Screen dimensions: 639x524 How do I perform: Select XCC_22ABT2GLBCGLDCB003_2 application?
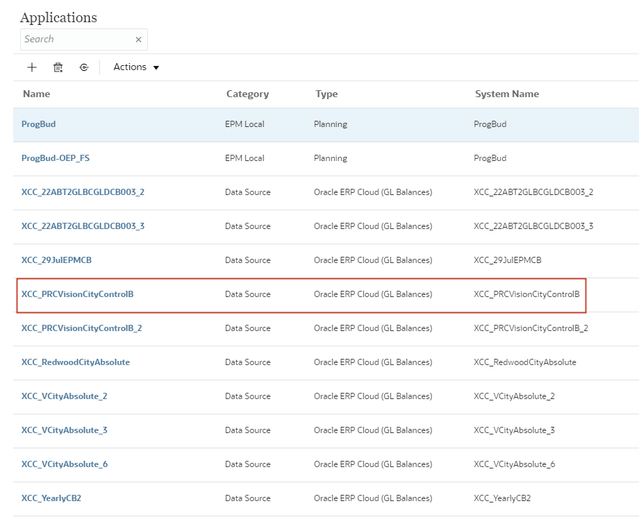pyautogui.click(x=83, y=192)
